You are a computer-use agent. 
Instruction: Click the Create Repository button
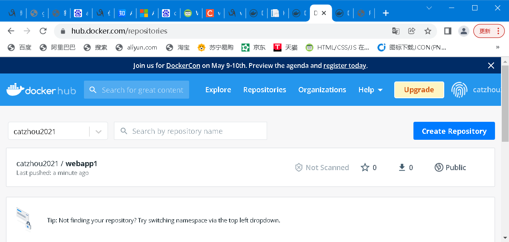coord(454,131)
